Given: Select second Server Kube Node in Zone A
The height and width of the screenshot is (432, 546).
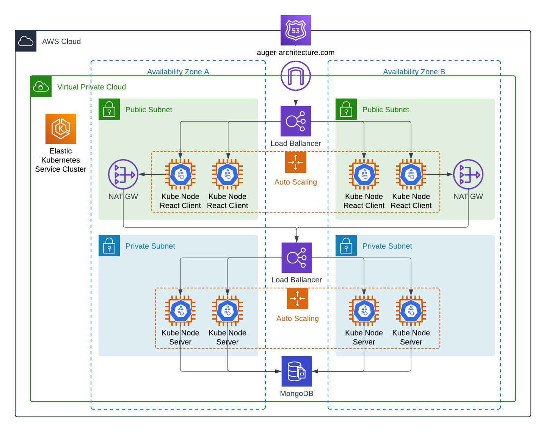Looking at the screenshot, I should 227,311.
